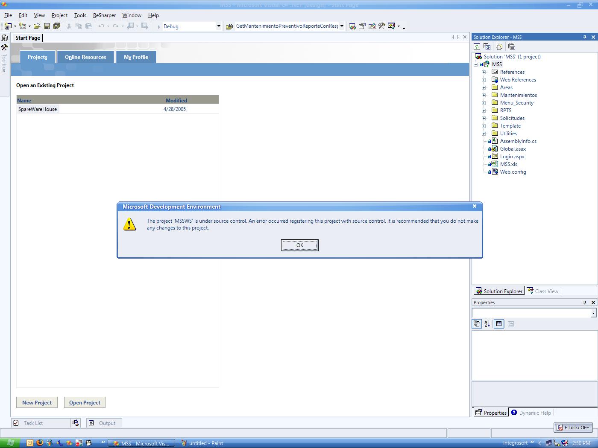
Task: Click OK in the source control warning dialog
Action: (299, 245)
